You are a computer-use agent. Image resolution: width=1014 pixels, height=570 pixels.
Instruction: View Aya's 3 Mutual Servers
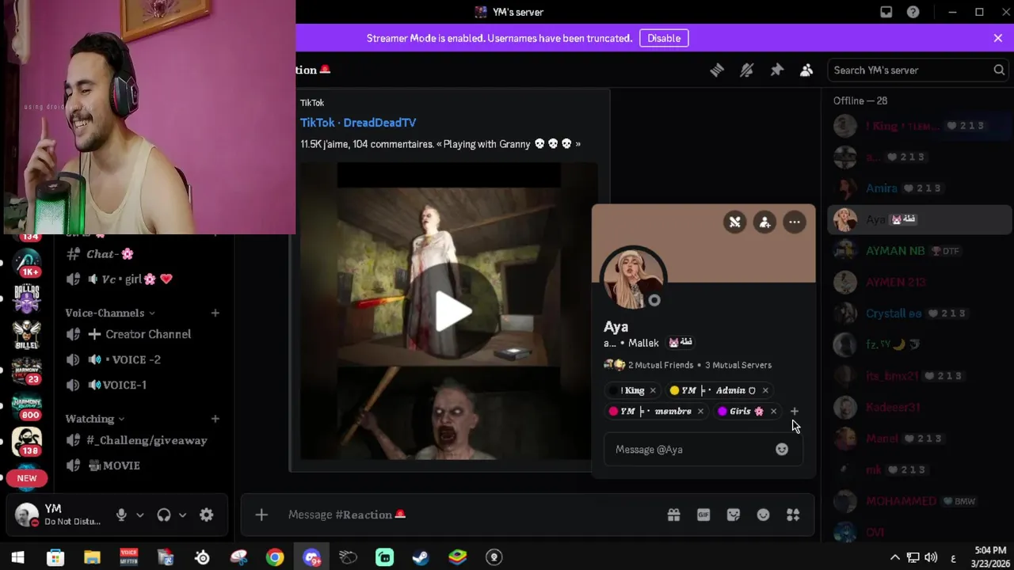[738, 365]
